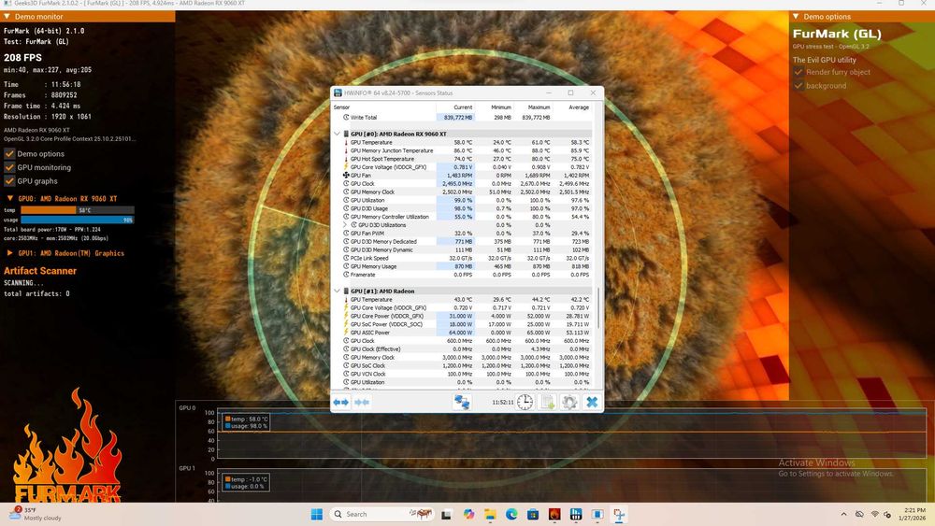This screenshot has width=935, height=526.
Task: Collapse the Demo options panel header
Action: 796,17
